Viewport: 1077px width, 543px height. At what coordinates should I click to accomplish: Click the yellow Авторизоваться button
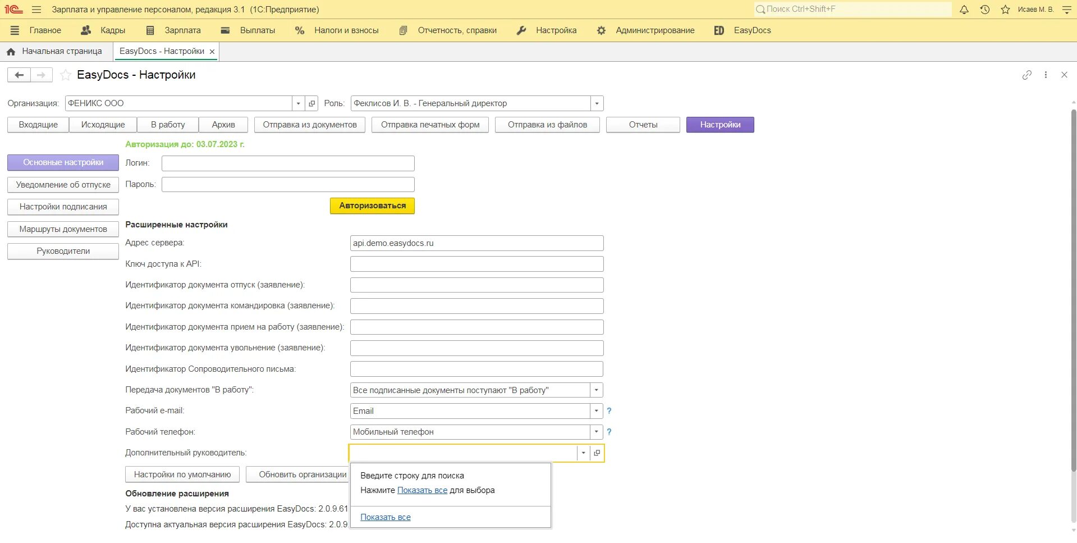(372, 206)
